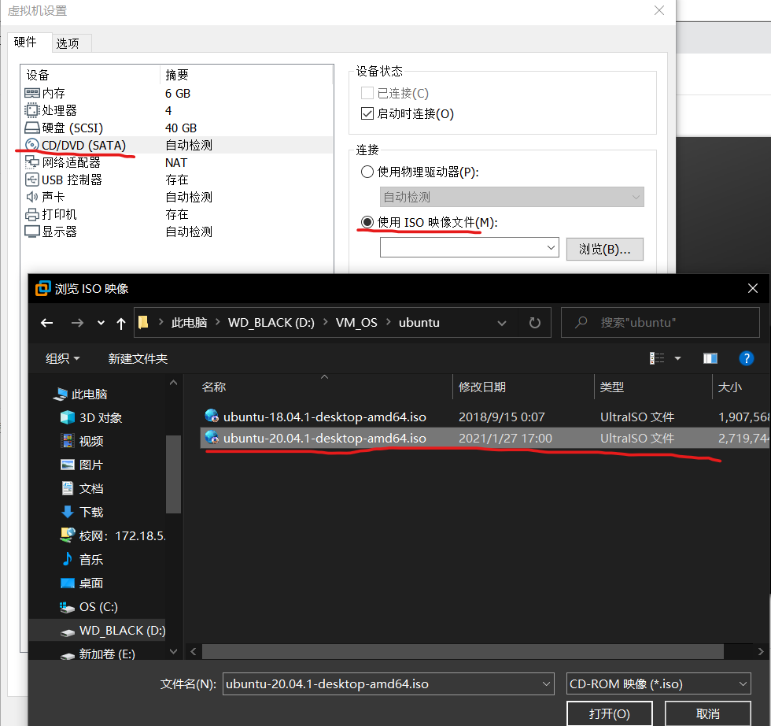Expand the 组织 dropdown menu
771x726 pixels.
[62, 358]
